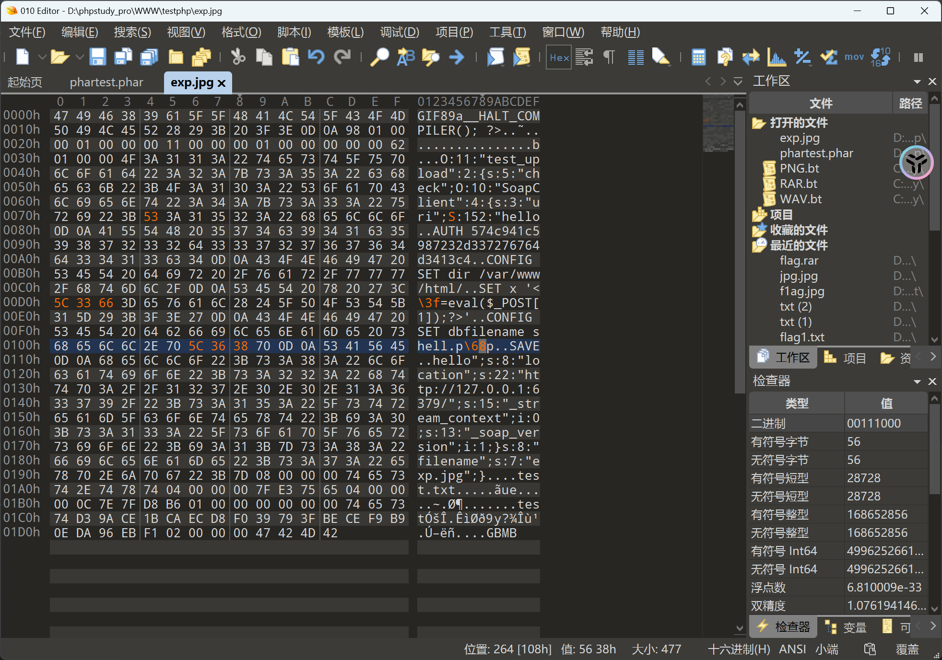
Task: Toggle Hex edit mode button
Action: pos(559,57)
